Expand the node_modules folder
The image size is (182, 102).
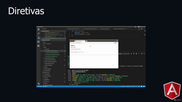point(47,44)
